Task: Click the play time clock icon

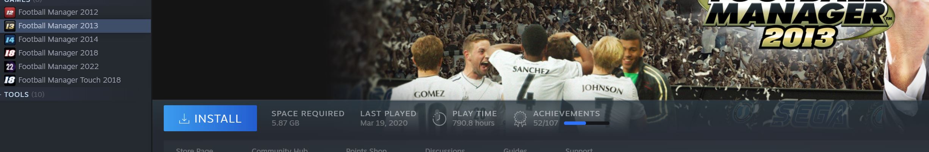Action: pos(439,119)
